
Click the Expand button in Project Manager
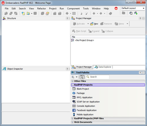(x=94, y=31)
